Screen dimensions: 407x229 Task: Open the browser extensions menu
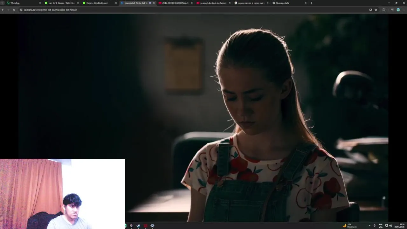pos(384,10)
